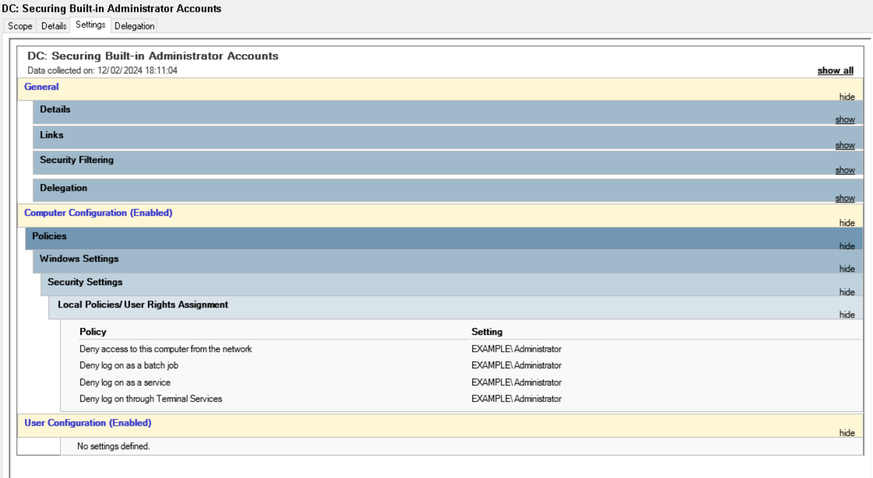Hide the User Configuration section
The height and width of the screenshot is (478, 873).
(x=847, y=433)
